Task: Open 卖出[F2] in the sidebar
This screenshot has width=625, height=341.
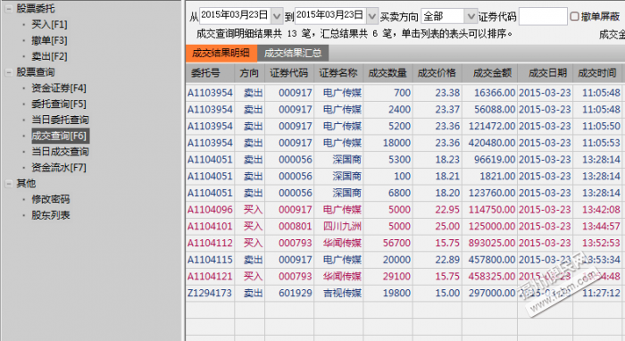Action: 49,56
